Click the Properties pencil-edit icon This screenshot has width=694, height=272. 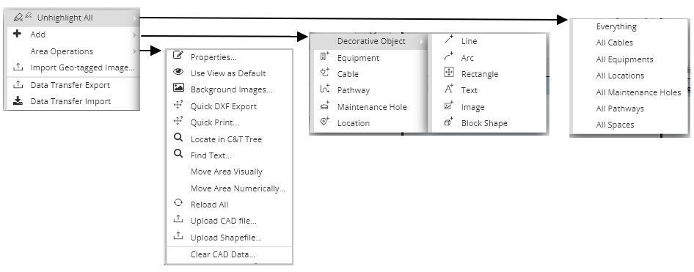178,55
